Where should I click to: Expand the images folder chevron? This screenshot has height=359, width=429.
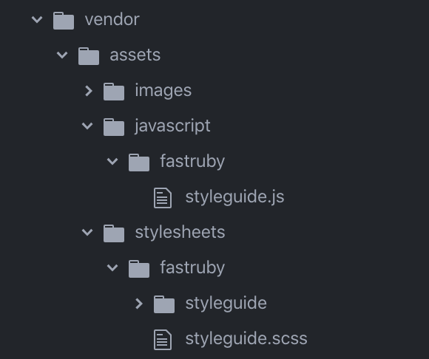(89, 91)
